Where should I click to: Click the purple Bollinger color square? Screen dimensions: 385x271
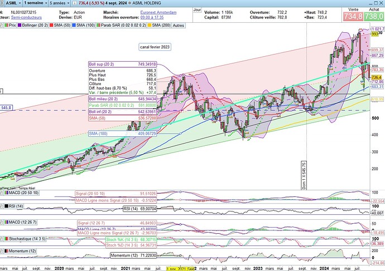20,25
